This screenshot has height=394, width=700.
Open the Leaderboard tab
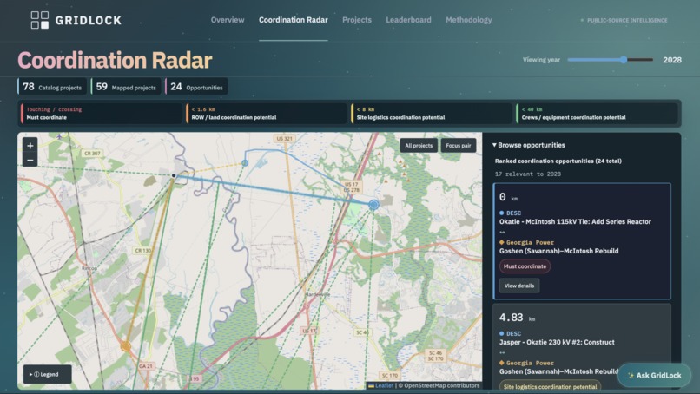click(408, 20)
